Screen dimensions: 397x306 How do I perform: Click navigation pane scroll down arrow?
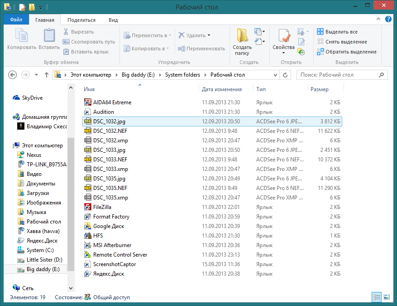click(71, 288)
